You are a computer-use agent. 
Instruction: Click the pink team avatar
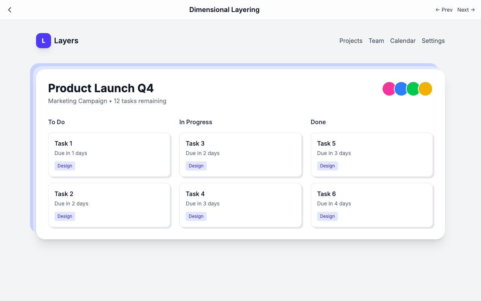click(389, 89)
